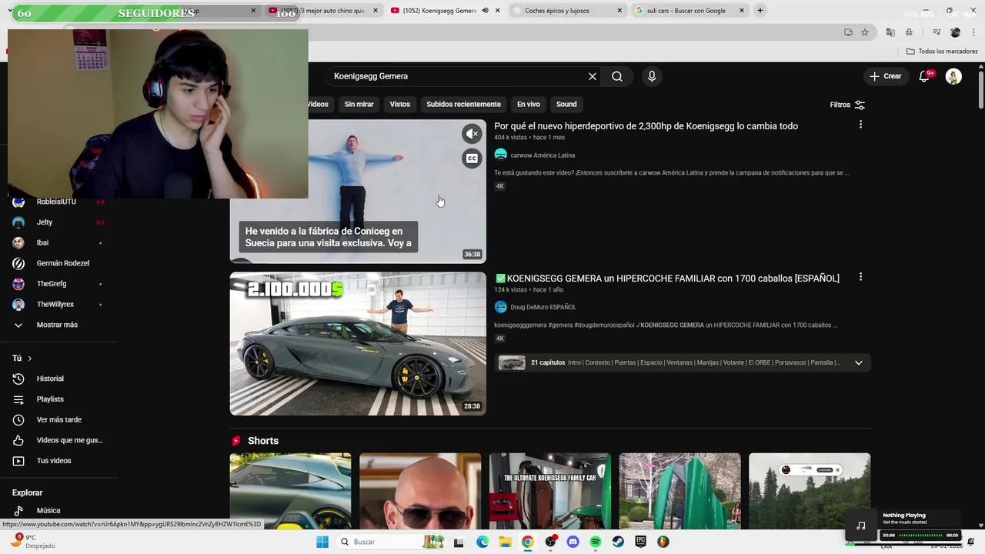Open the 2,300hp Koenigsegg video title
The width and height of the screenshot is (985, 554).
click(x=646, y=126)
